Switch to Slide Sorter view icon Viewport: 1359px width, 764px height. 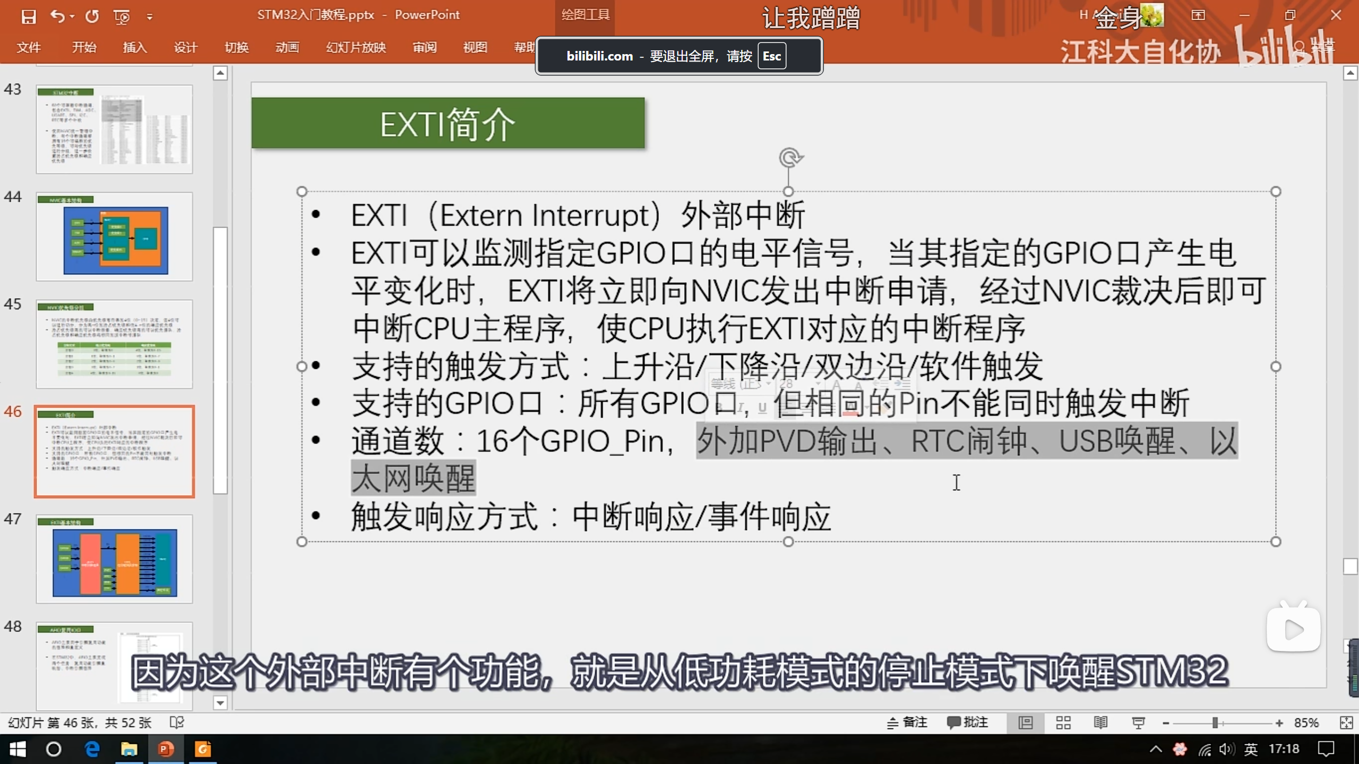coord(1063,723)
